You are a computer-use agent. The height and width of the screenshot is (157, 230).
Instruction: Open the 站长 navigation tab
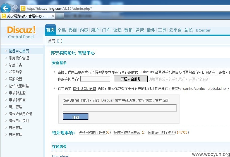coord(188,30)
